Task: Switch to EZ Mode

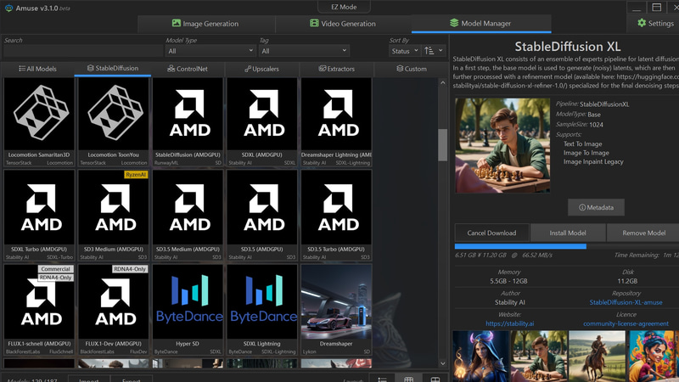Action: click(344, 7)
